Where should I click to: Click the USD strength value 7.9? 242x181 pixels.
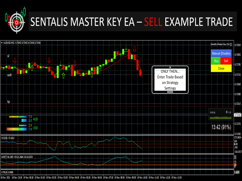coord(30,129)
